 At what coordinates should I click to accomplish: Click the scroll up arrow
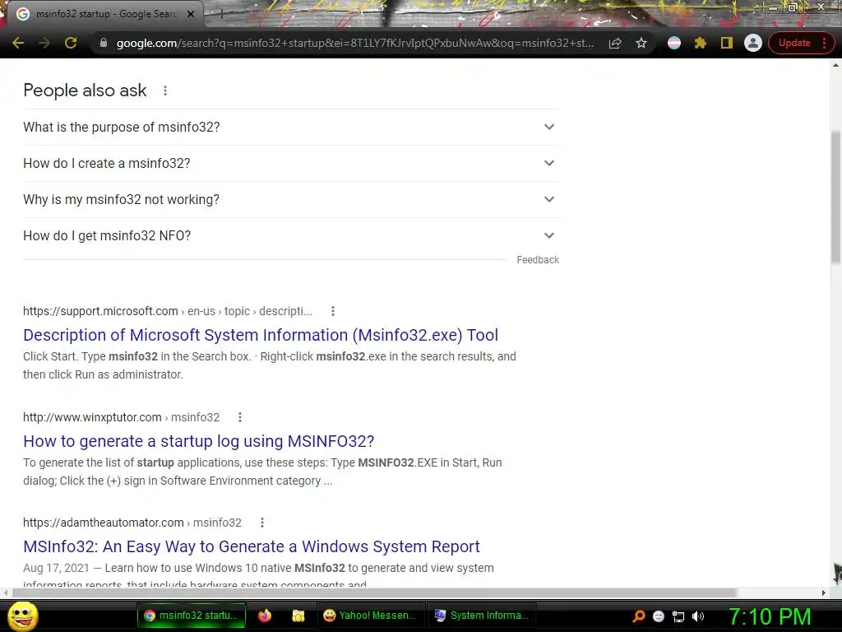click(835, 65)
